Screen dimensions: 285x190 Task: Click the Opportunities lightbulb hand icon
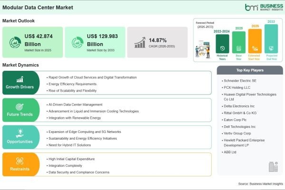click(20, 133)
